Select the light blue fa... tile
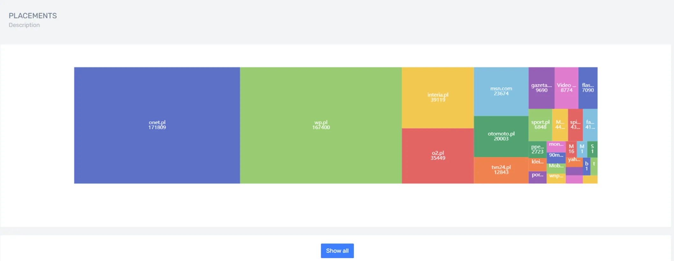This screenshot has width=674, height=261. tap(590, 125)
